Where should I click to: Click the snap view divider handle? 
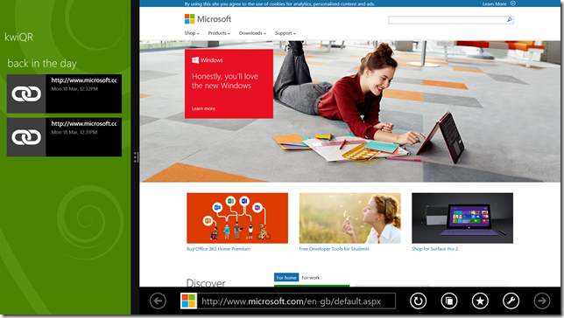pyautogui.click(x=135, y=157)
